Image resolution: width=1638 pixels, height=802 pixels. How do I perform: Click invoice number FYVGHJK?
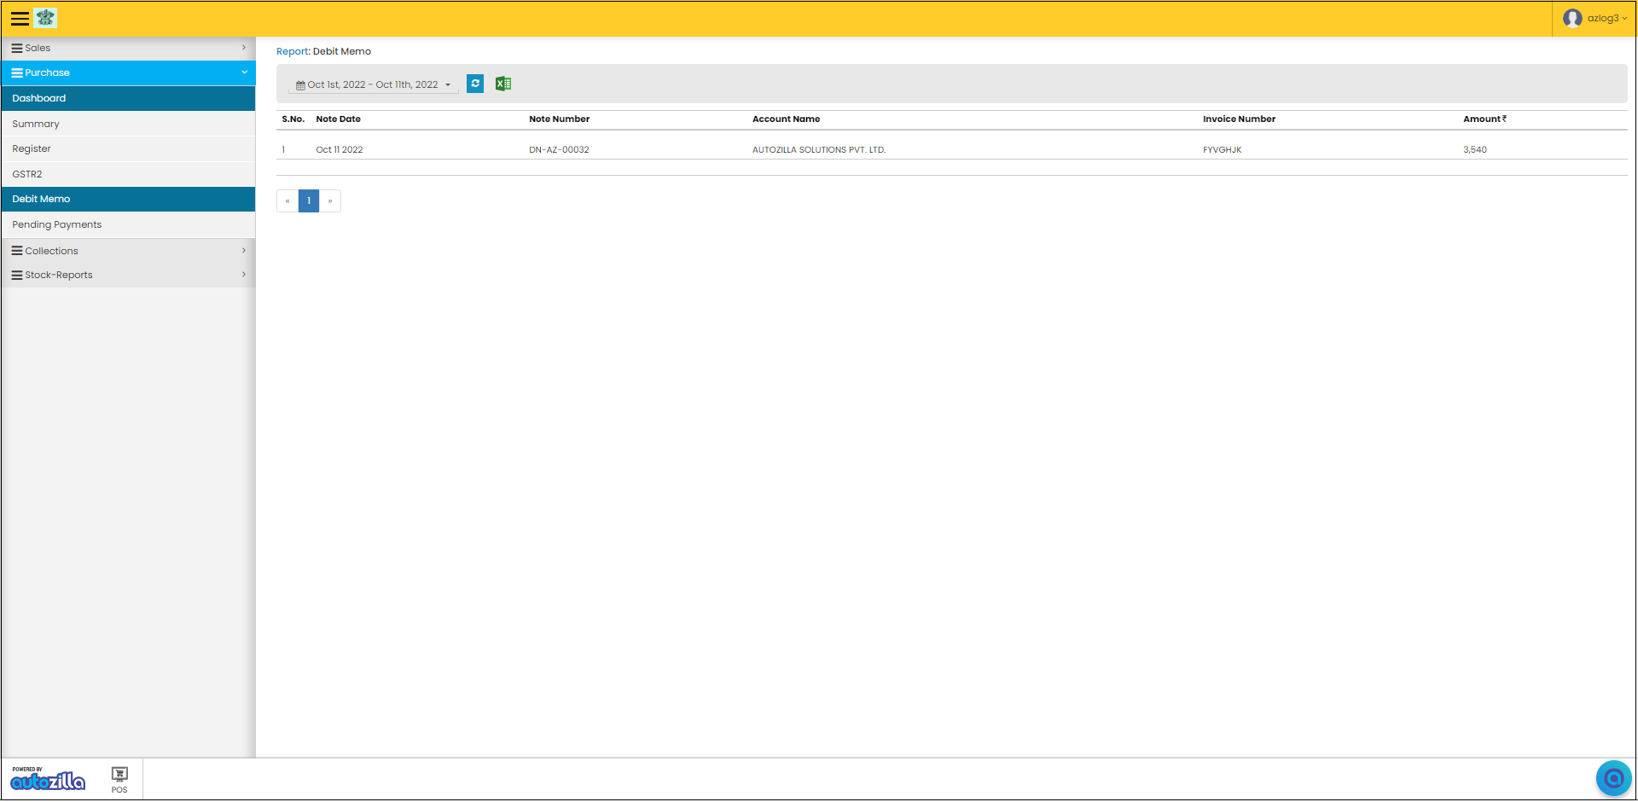pyautogui.click(x=1223, y=150)
